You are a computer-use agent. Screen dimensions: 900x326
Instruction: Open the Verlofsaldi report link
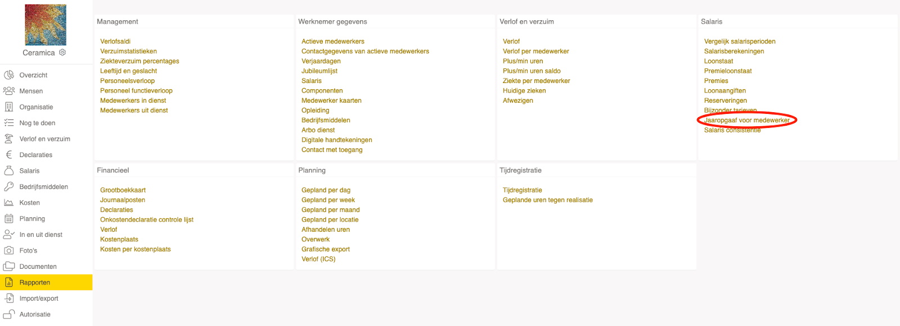[x=115, y=42]
